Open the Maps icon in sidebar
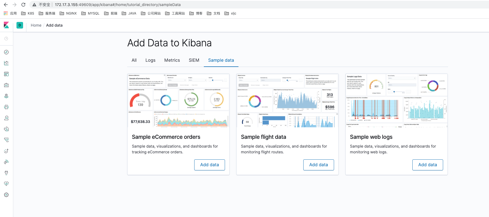The width and height of the screenshot is (489, 217). [6, 96]
